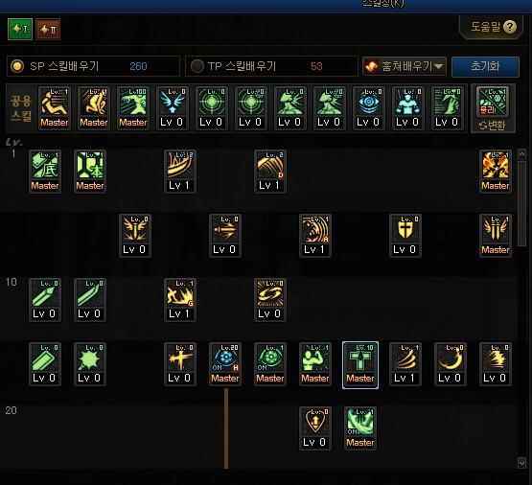This screenshot has width=532, height=485.
Task: Select the SP 스킬배우기 radio button
Action: 17,66
